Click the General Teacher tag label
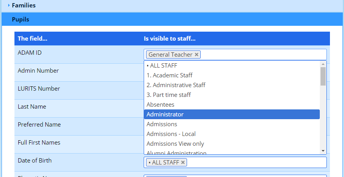This screenshot has height=177, width=344. pos(170,55)
